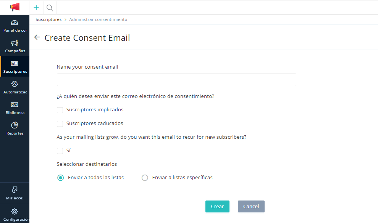Select the Enviar a todas las listas option
The height and width of the screenshot is (223, 378).
(x=60, y=178)
